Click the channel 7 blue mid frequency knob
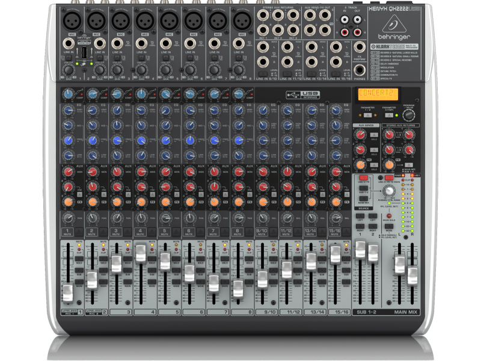Image resolution: width=481 pixels, height=361 pixels. coord(215,141)
